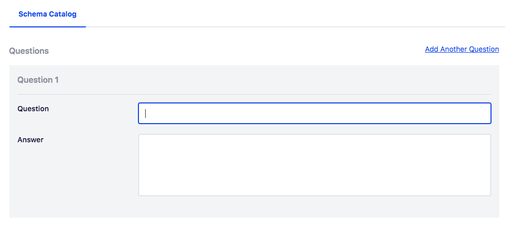Focus the Question text input field

point(314,113)
